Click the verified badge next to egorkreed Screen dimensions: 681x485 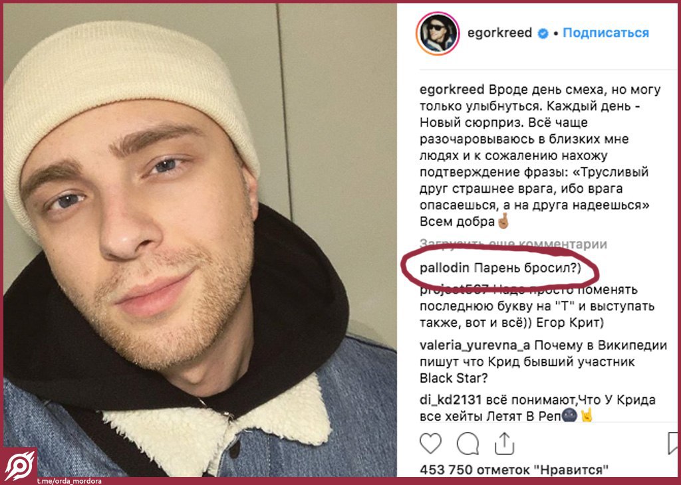[543, 33]
